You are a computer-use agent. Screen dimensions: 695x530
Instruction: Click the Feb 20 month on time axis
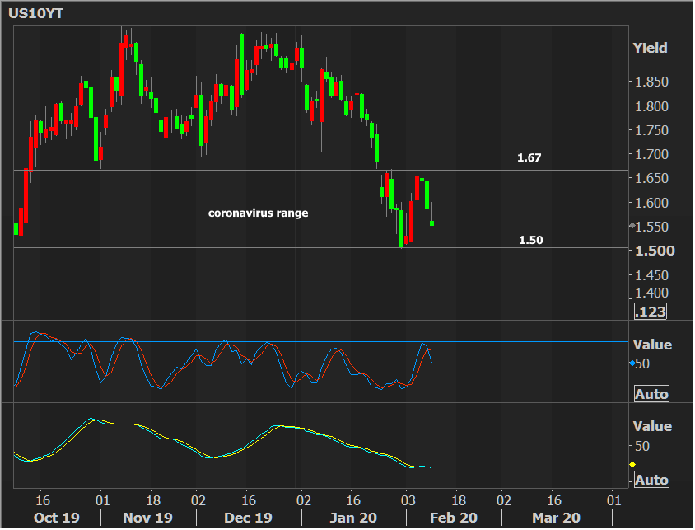point(455,518)
